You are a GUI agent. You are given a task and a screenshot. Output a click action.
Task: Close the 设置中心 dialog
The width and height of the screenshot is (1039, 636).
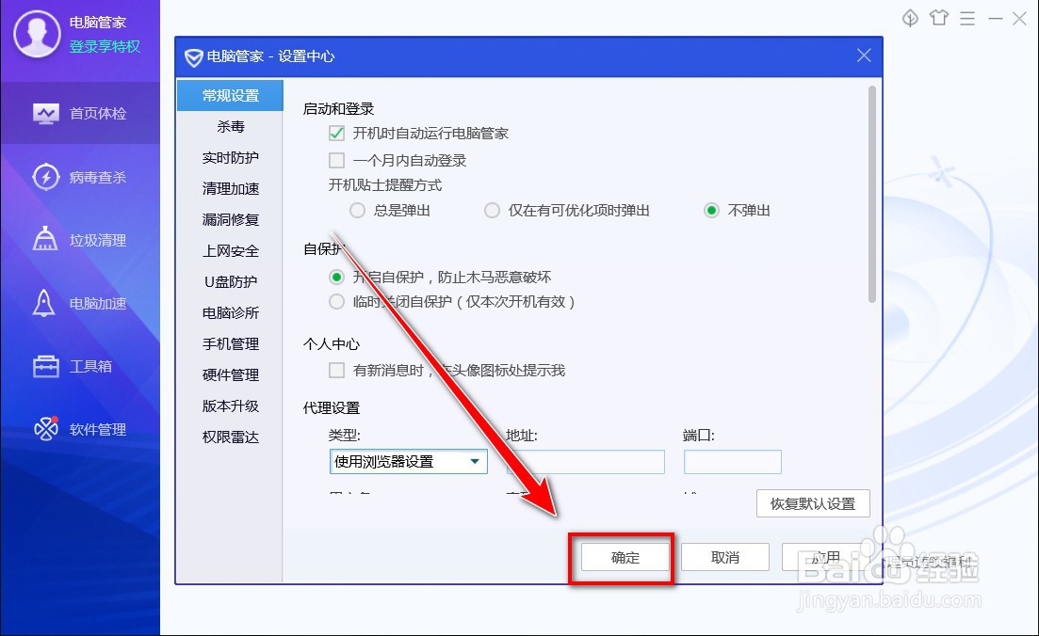click(864, 56)
